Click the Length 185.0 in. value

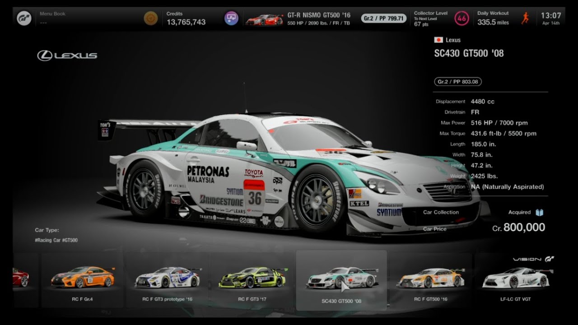pyautogui.click(x=484, y=144)
